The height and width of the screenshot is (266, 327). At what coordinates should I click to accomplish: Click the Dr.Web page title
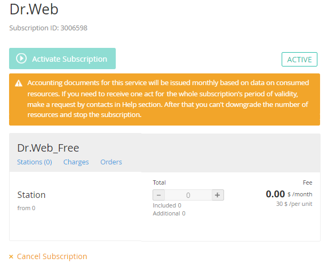pyautogui.click(x=34, y=10)
